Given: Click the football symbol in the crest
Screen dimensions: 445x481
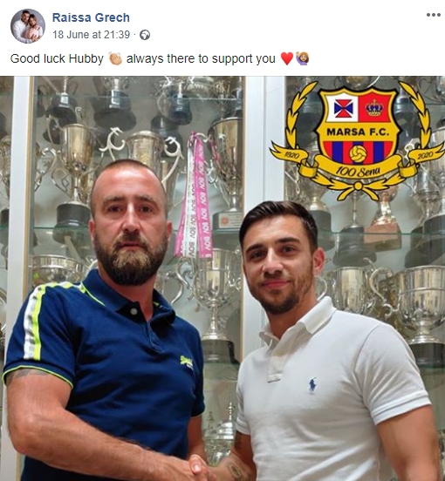Looking at the screenshot, I should 358,153.
